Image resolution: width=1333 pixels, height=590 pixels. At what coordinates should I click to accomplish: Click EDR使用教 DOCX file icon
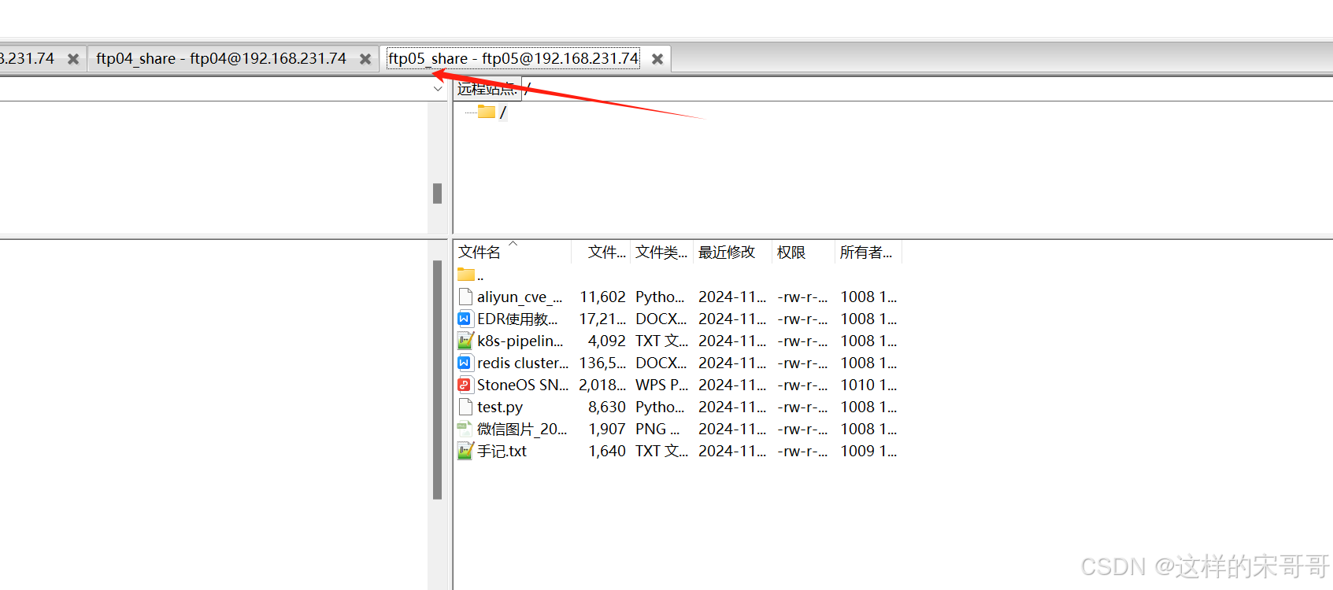pyautogui.click(x=465, y=319)
